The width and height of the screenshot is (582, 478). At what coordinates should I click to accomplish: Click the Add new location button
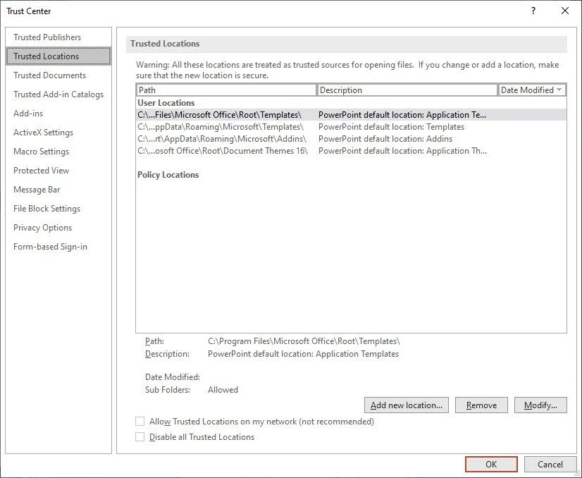[407, 405]
